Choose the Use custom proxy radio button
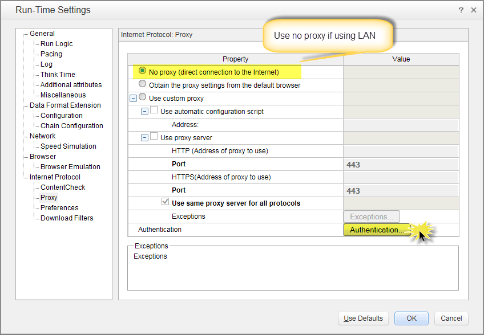The height and width of the screenshot is (335, 484). tap(143, 98)
